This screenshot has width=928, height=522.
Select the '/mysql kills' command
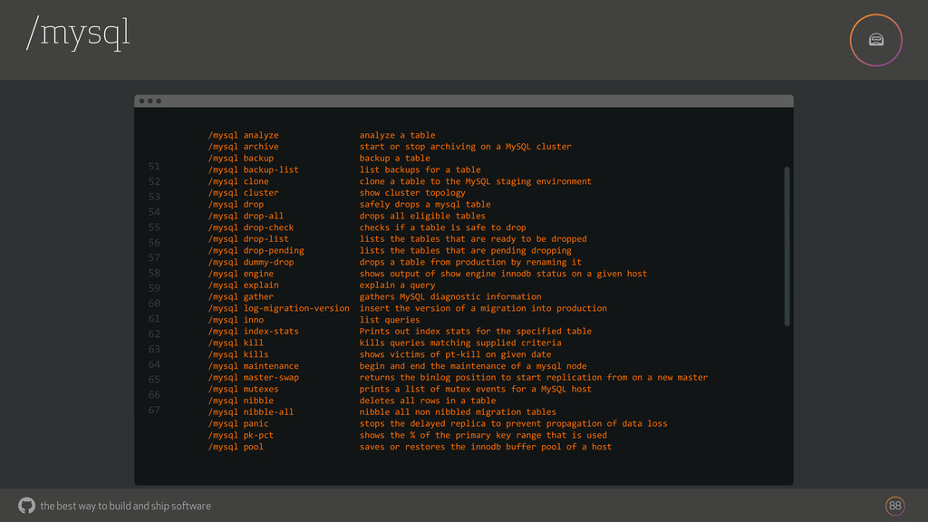pos(238,354)
